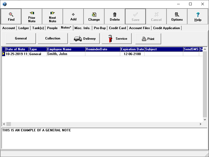
Task: Show General notes
Action: point(21,38)
